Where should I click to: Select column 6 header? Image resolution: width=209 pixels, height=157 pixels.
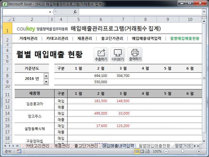[x=101, y=20]
